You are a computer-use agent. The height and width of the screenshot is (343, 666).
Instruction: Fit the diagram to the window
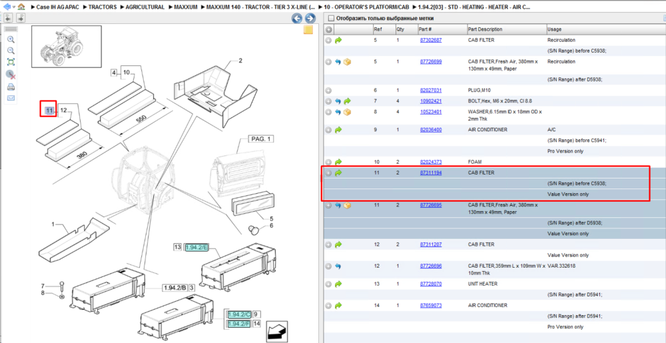(x=11, y=62)
